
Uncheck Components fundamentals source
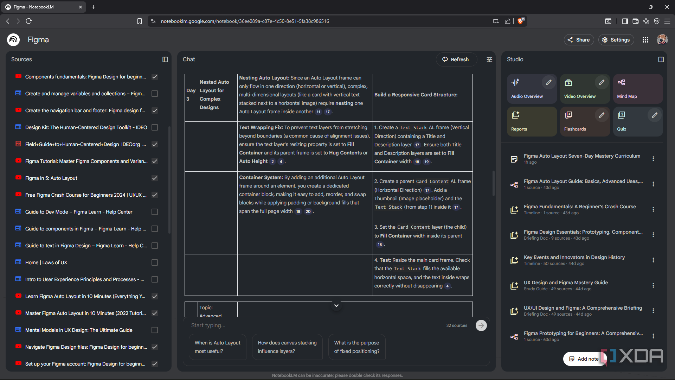click(155, 77)
